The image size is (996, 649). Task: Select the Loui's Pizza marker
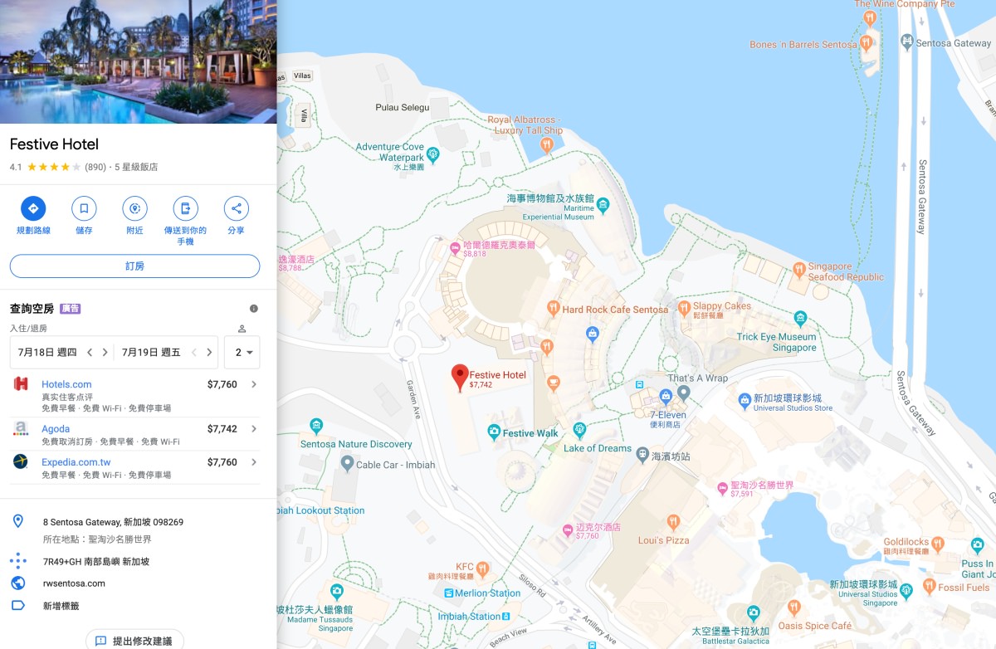pyautogui.click(x=673, y=523)
